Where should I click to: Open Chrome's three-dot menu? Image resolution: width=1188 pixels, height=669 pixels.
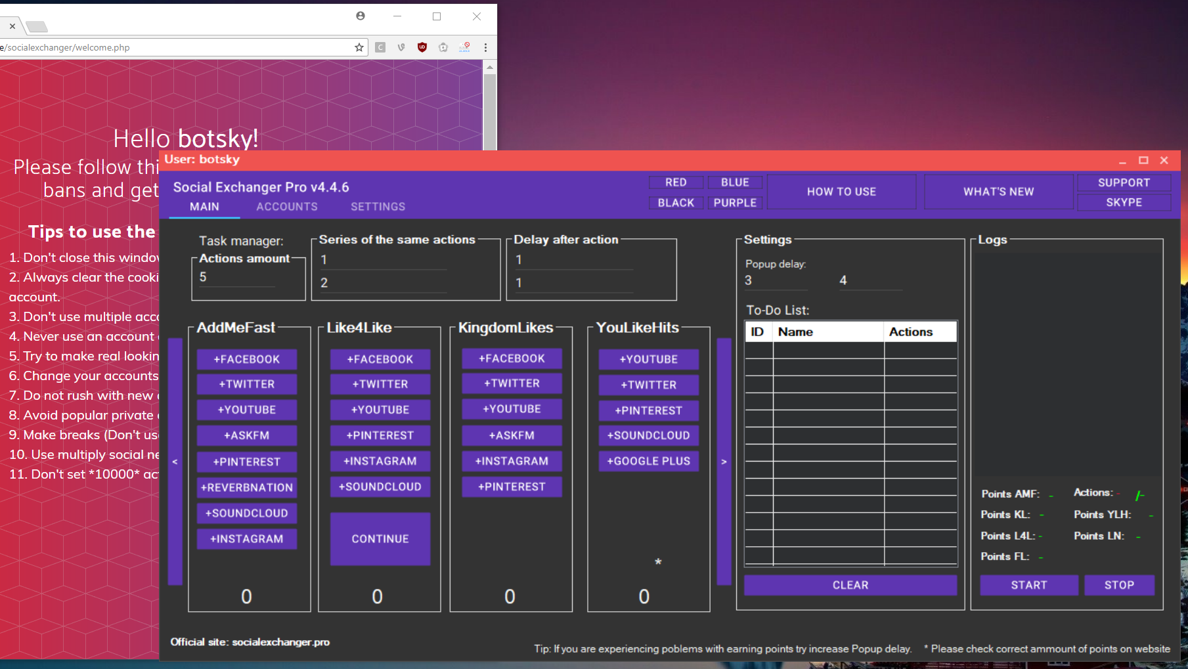(485, 47)
